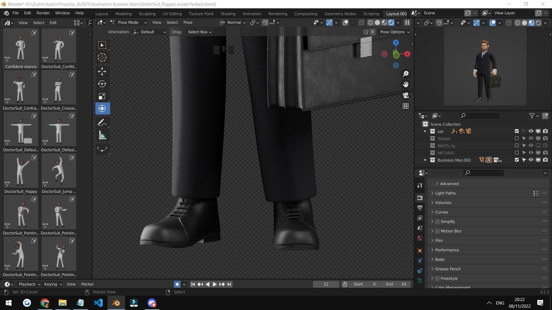The image size is (552, 310).
Task: Open the Render properties tab
Action: pyautogui.click(x=420, y=198)
